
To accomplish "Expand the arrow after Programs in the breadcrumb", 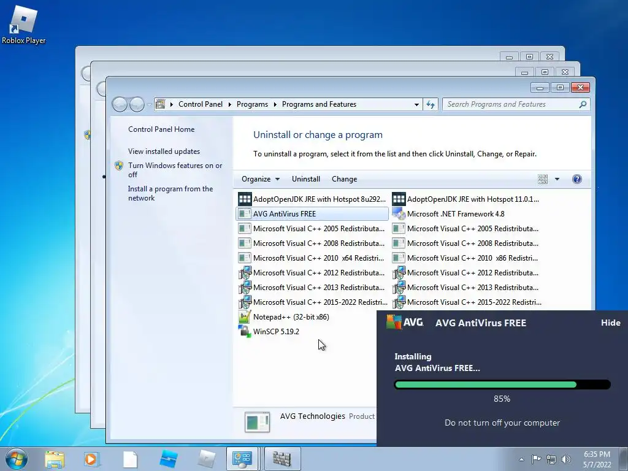I will tap(275, 104).
